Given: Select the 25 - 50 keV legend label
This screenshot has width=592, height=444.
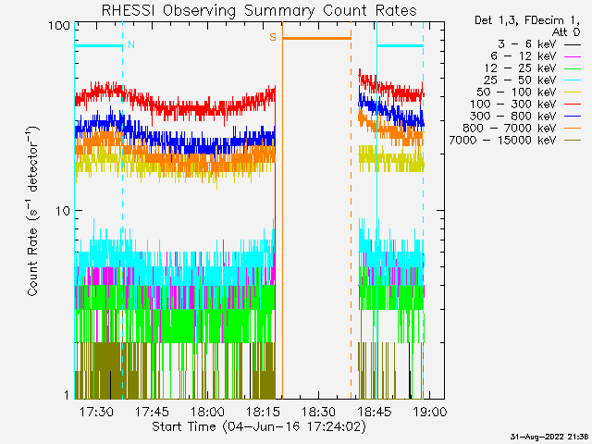Looking at the screenshot, I should pos(520,80).
